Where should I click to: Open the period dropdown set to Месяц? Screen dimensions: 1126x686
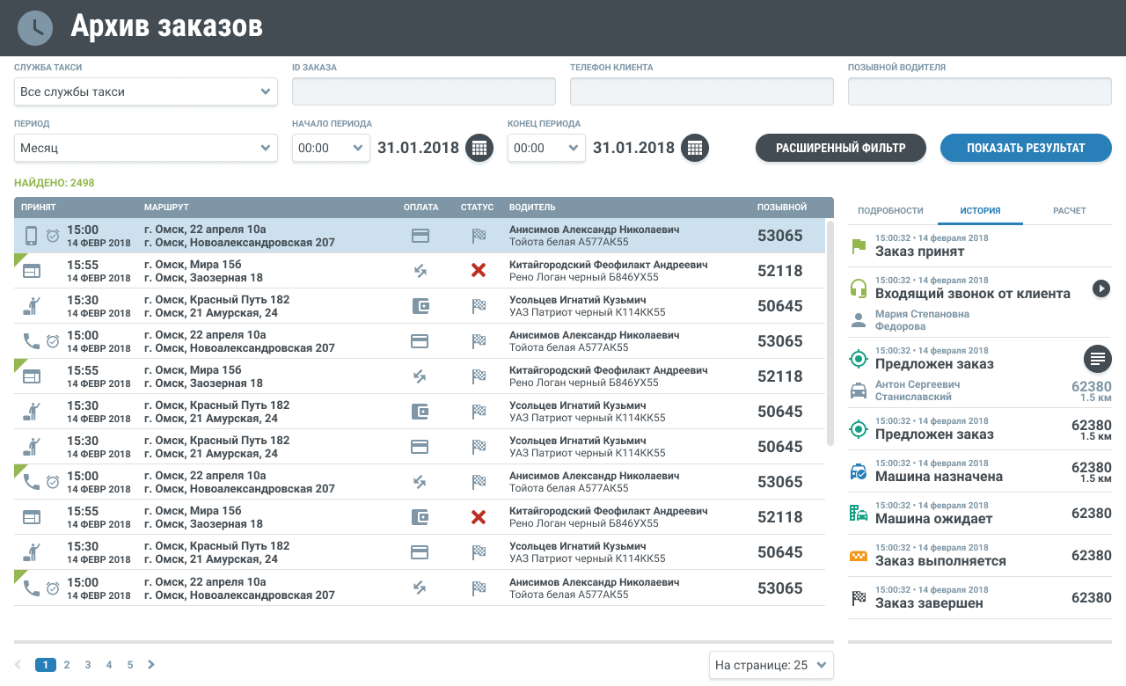tap(146, 148)
